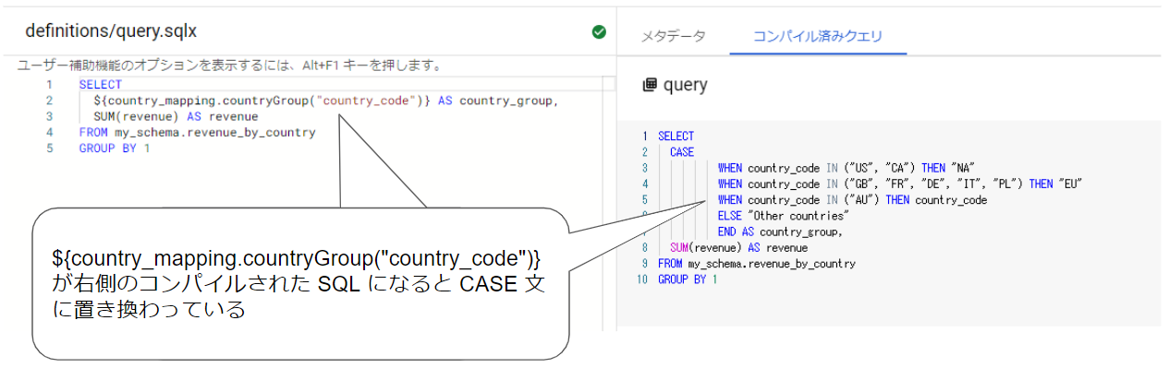Click the ELSE "Other countries" line
This screenshot has height=368, width=1169.
[x=783, y=215]
